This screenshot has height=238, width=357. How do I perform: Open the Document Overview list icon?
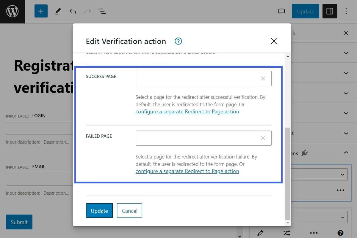[x=102, y=11]
